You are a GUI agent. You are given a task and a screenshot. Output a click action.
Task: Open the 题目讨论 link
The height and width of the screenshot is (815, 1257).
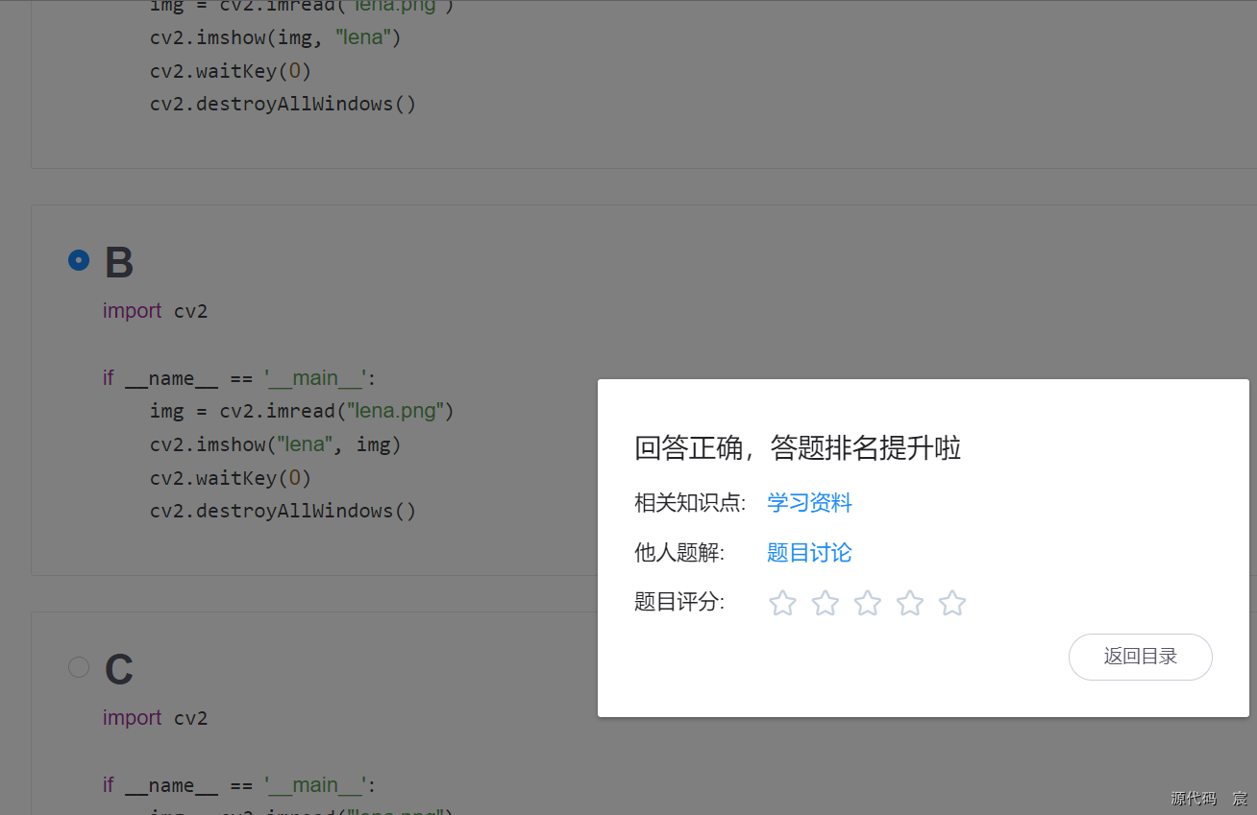point(809,553)
